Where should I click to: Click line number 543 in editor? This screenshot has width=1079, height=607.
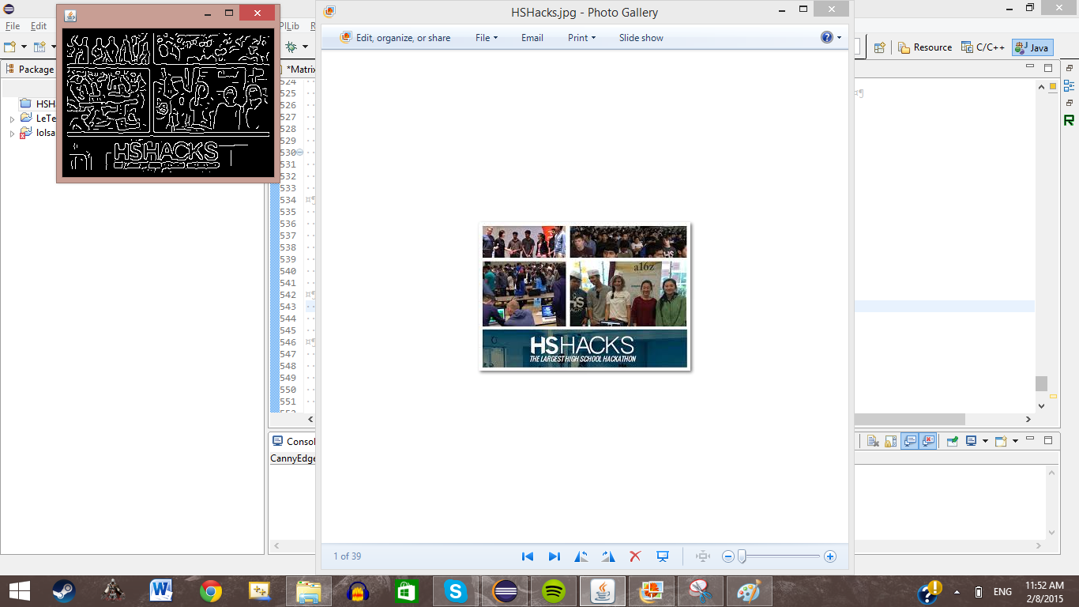click(288, 307)
